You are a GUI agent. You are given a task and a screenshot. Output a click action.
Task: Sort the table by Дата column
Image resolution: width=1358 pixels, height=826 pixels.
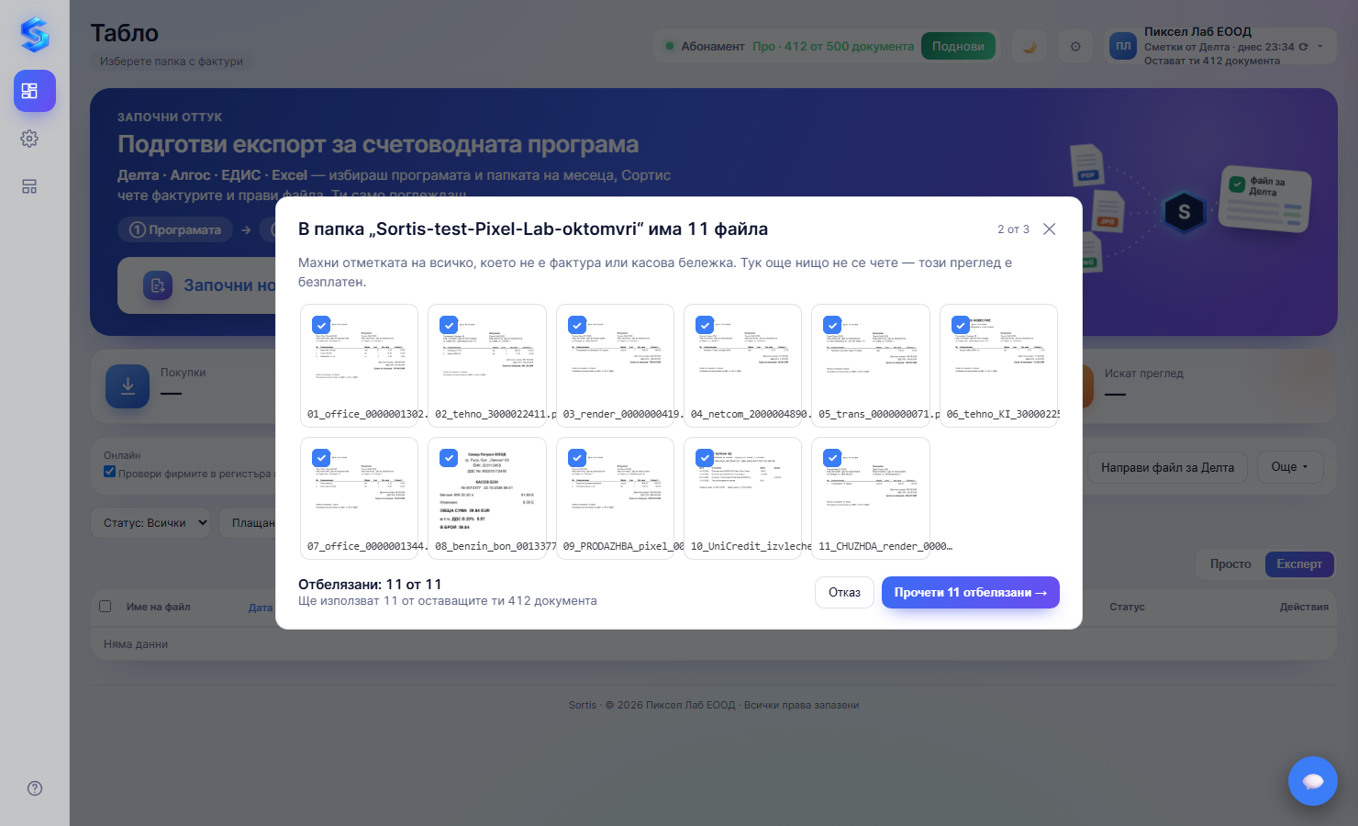coord(261,608)
